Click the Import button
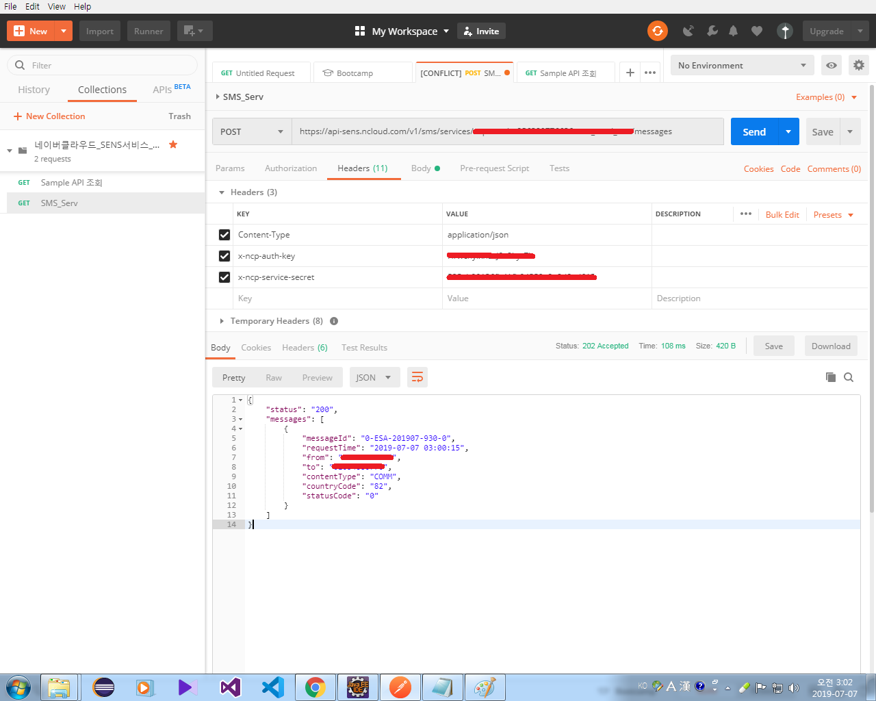876x701 pixels. pyautogui.click(x=100, y=31)
